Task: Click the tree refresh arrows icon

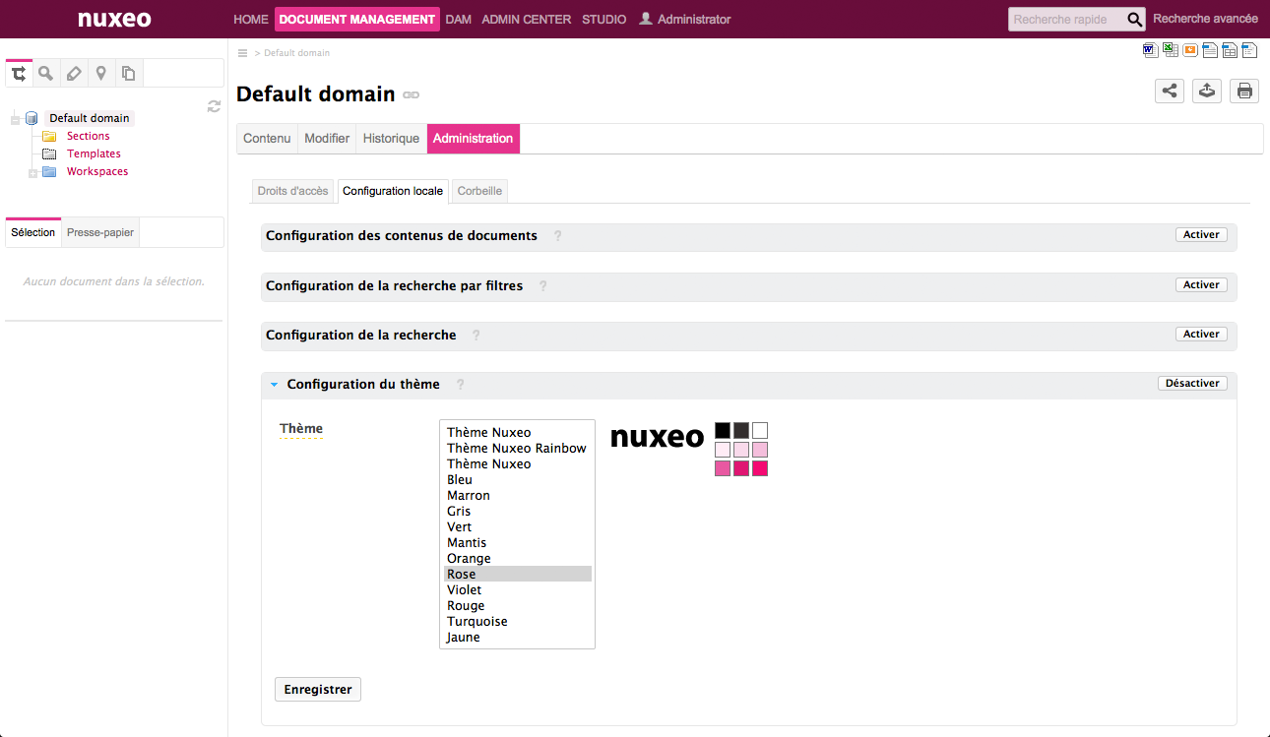Action: pyautogui.click(x=214, y=106)
